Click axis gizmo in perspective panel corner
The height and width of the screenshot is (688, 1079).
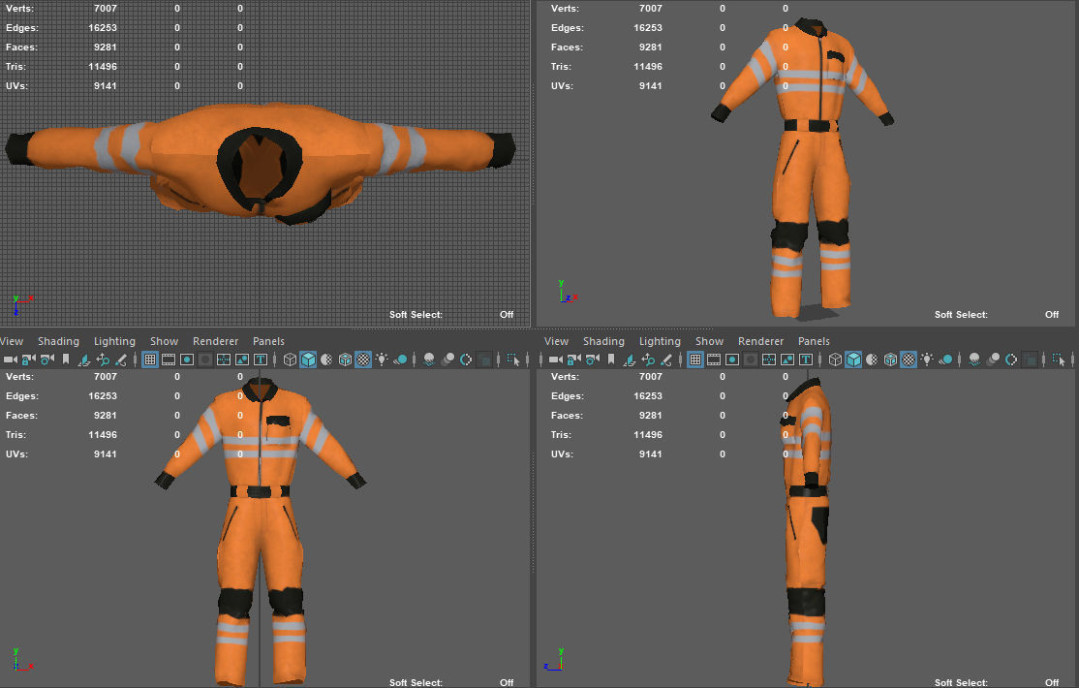[567, 292]
